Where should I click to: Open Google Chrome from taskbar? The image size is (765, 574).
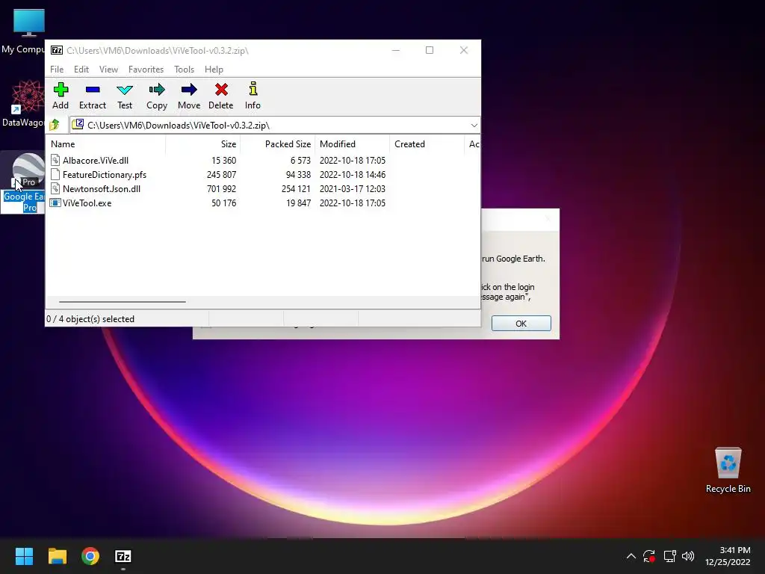point(90,556)
